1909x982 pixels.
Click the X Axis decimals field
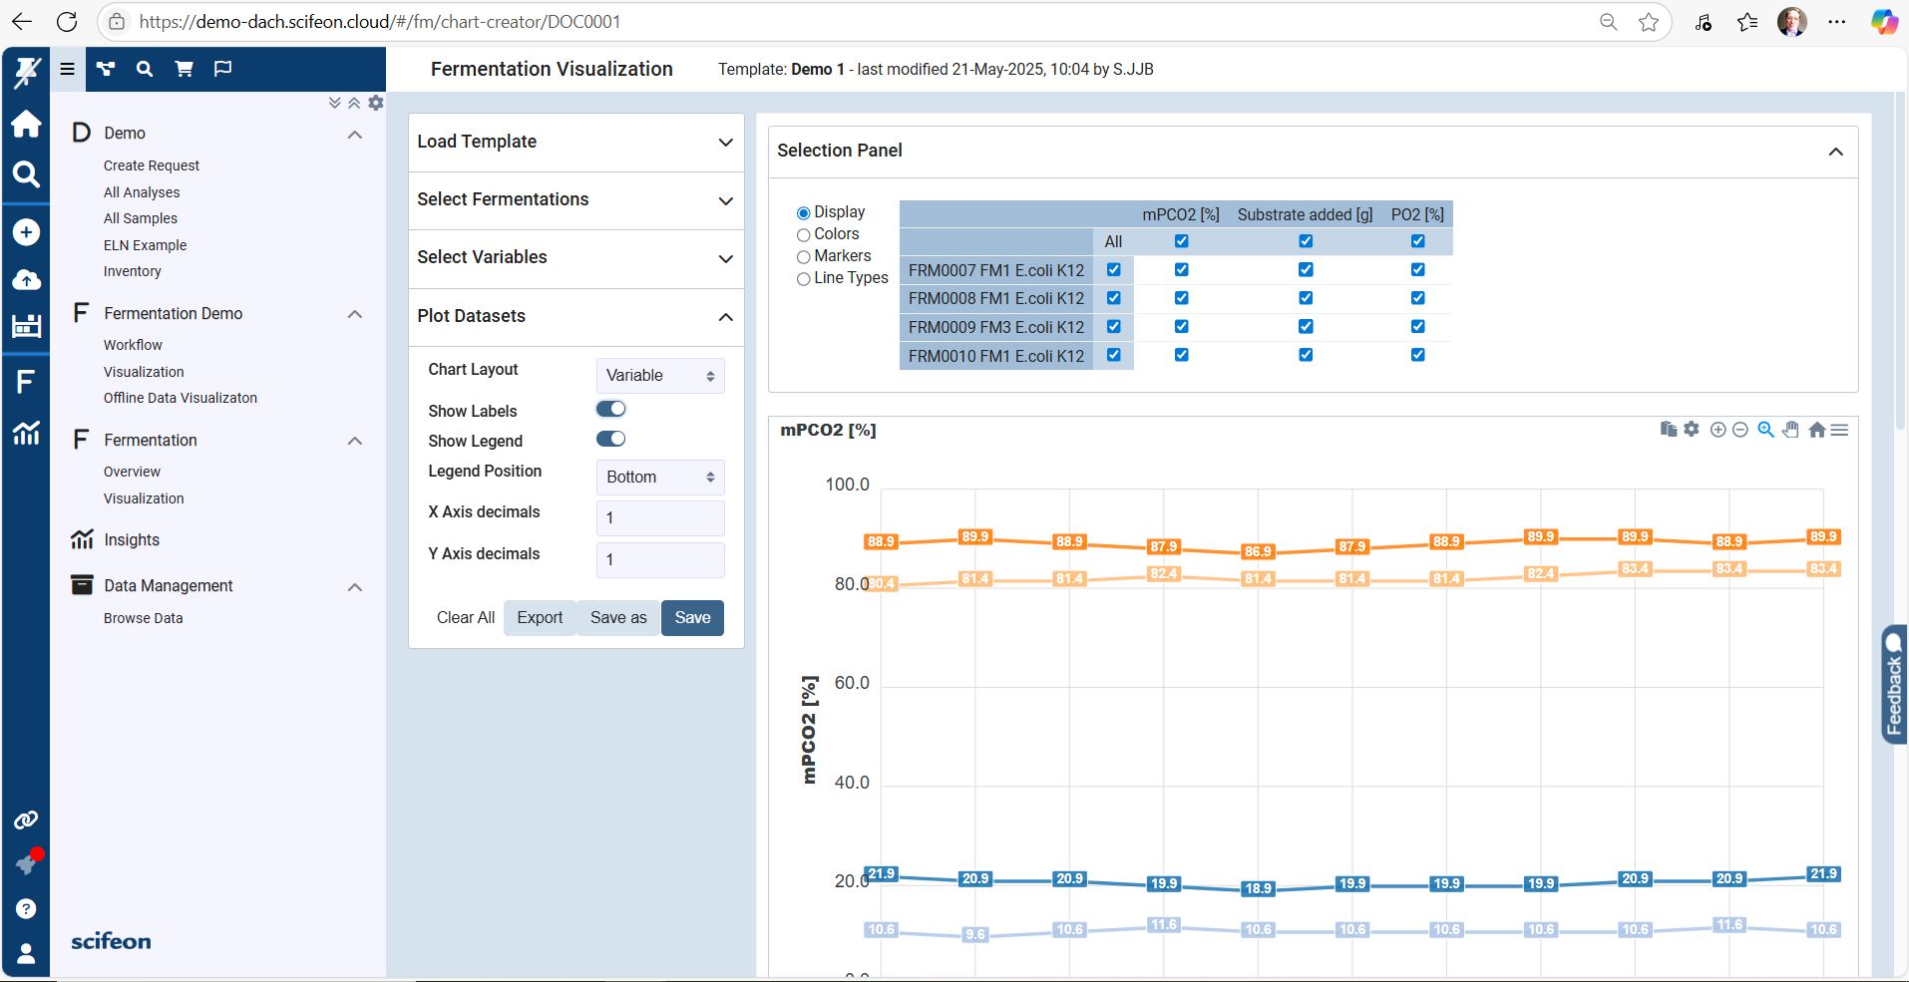coord(660,518)
